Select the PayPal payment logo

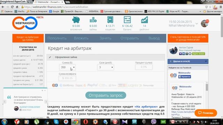click(92, 85)
